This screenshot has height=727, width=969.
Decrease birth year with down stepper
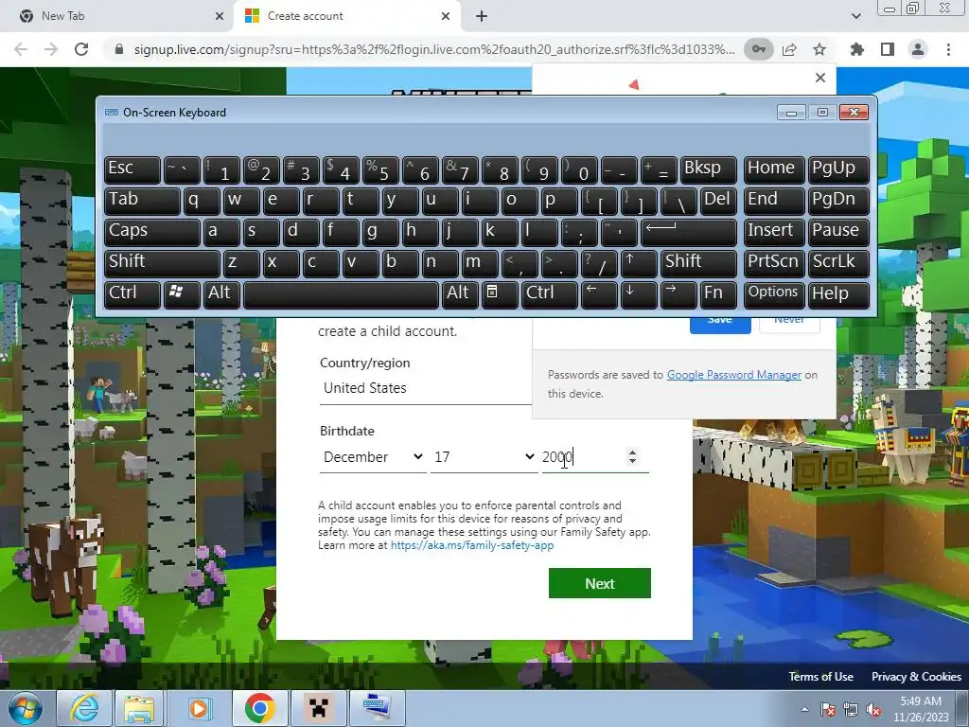coord(632,461)
